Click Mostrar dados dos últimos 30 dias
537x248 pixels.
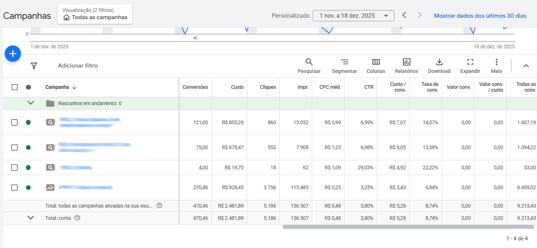coord(480,16)
